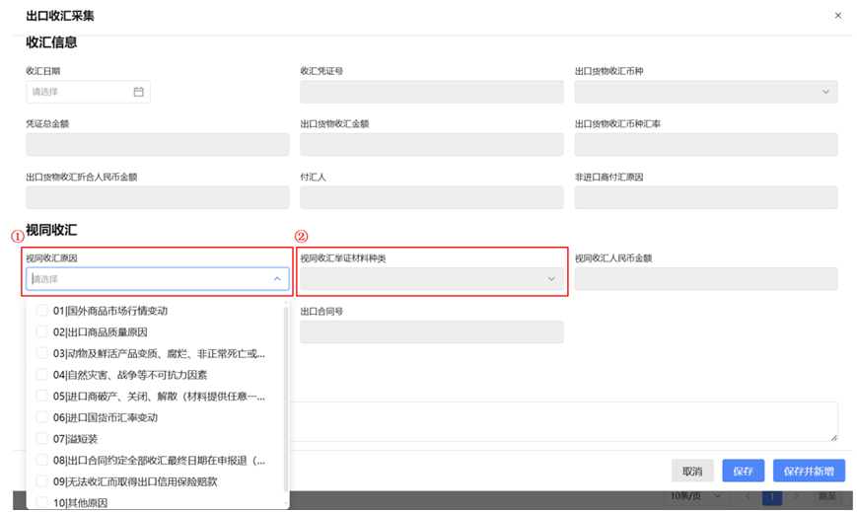Open the 收汇日期 calendar picker icon
Image resolution: width=857 pixels, height=512 pixels.
139,92
